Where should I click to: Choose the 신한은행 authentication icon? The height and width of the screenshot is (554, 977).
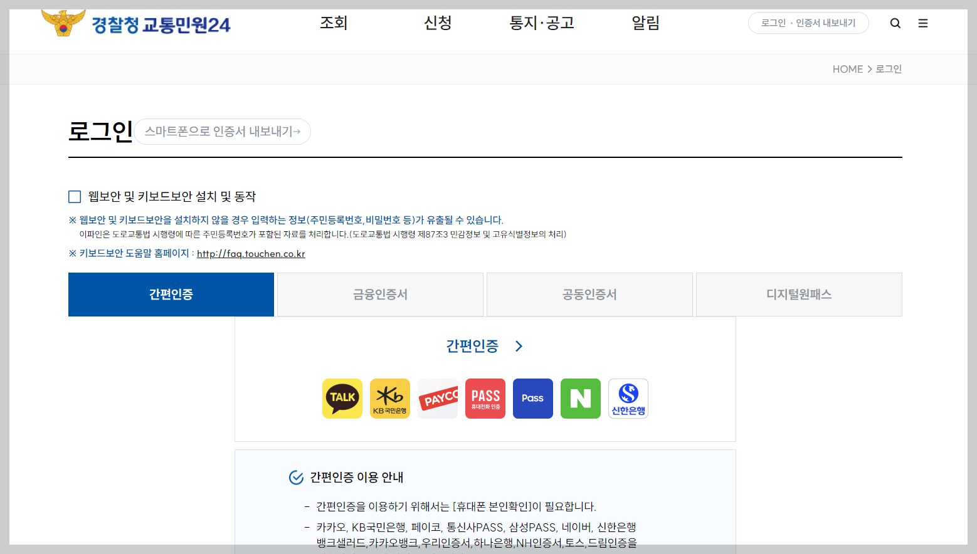pos(628,398)
